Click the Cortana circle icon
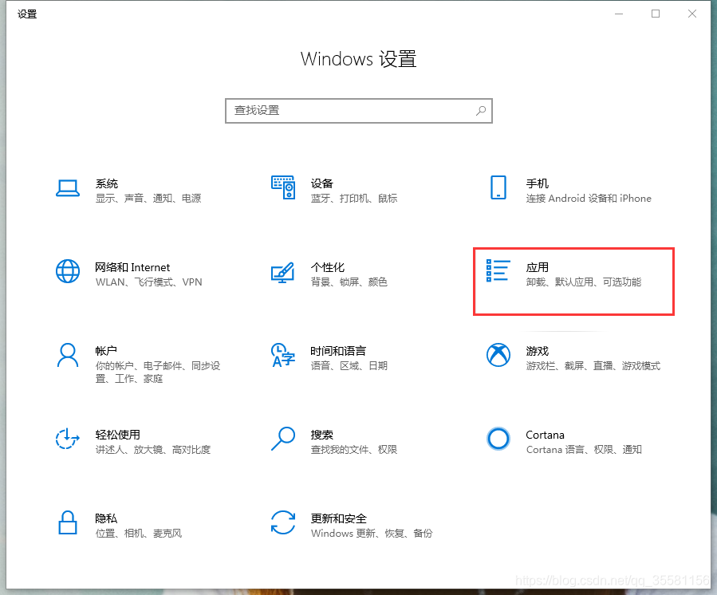 click(x=498, y=439)
